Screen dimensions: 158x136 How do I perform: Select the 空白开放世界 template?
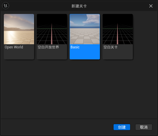[52, 37]
